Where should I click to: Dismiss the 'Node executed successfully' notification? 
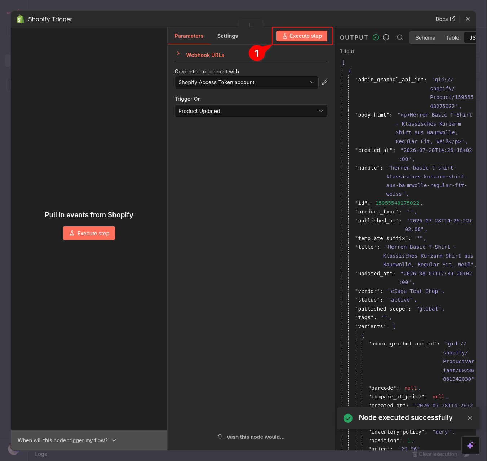470,418
